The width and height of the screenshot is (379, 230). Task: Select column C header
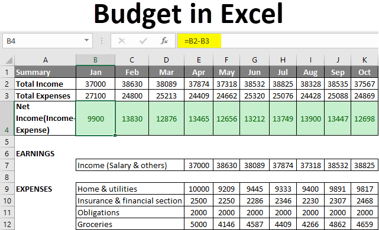[x=132, y=60]
